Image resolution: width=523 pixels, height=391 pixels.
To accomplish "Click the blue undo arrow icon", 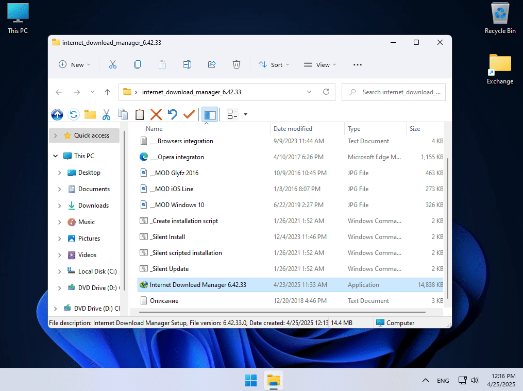I will (x=173, y=115).
